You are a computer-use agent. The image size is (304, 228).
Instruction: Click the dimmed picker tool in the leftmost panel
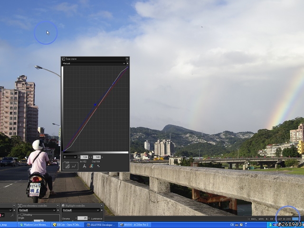click(x=12, y=215)
